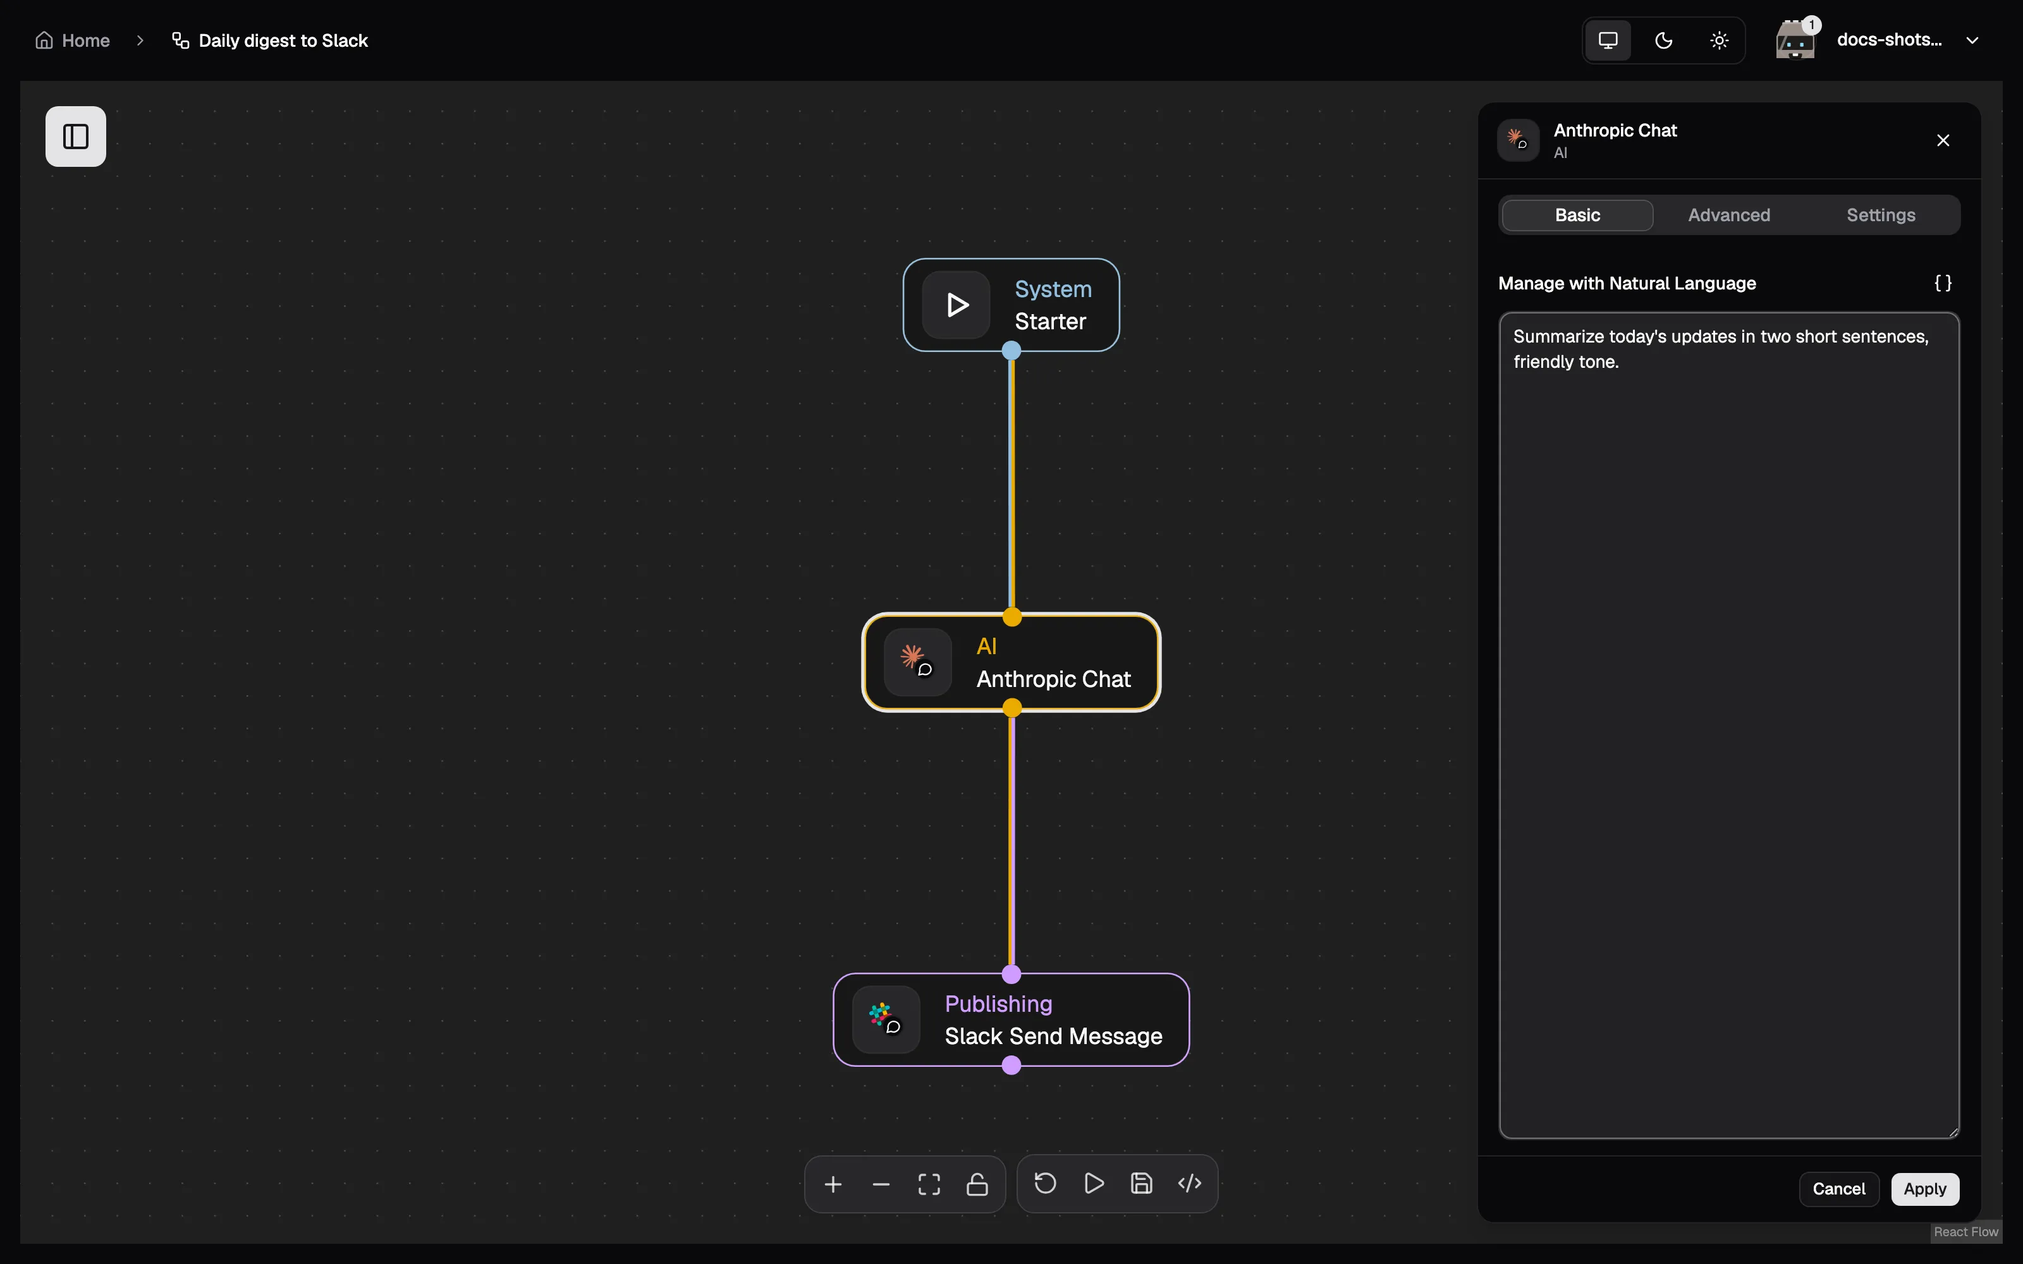
Task: Switch to light theme sun icon
Action: tap(1719, 40)
